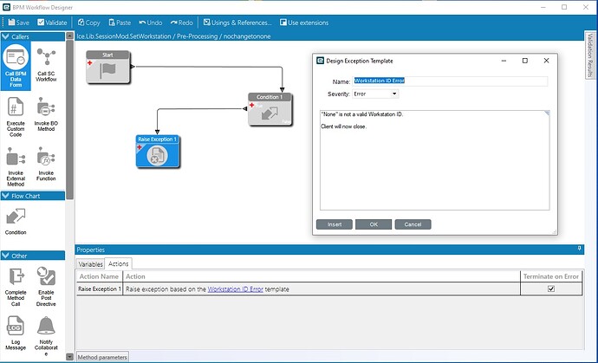Click the exception Name input field
Image resolution: width=598 pixels, height=363 pixels.
pos(450,81)
